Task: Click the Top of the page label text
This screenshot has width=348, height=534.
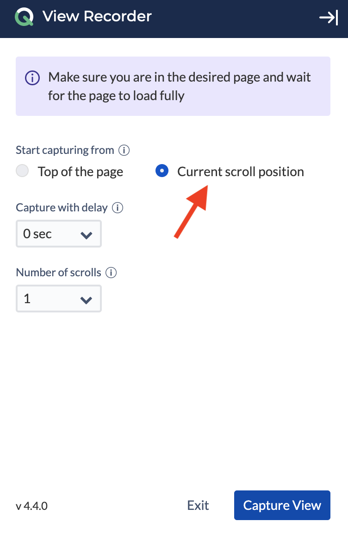Action: click(80, 172)
